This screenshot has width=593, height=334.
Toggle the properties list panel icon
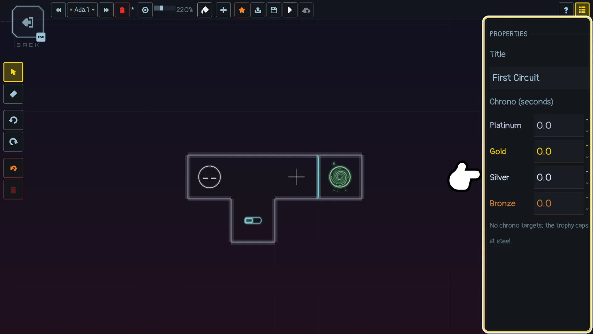click(x=582, y=10)
